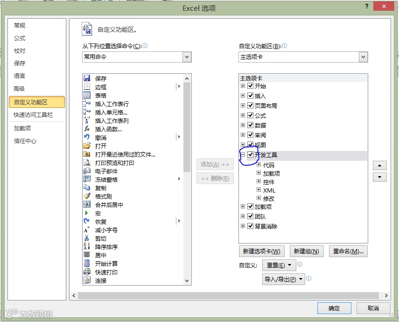
Task: Click the Copy (复制) icon
Action: click(87, 187)
